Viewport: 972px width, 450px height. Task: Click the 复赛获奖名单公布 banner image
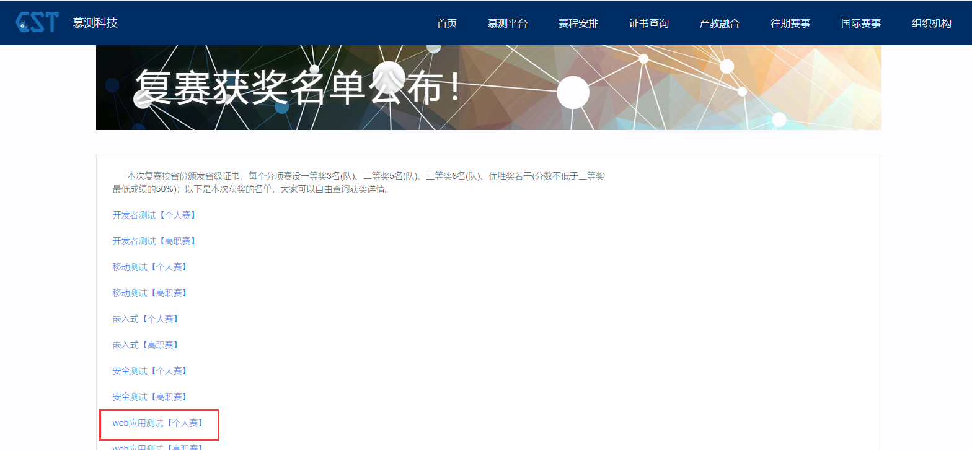488,87
